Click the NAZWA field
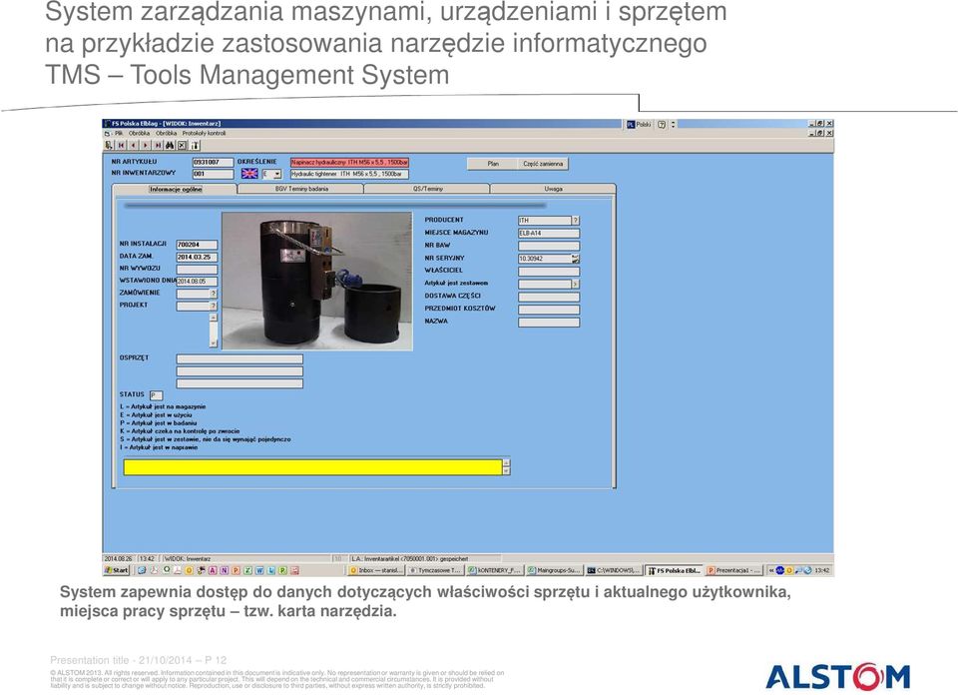Viewport: 958px width, 695px height. [549, 323]
